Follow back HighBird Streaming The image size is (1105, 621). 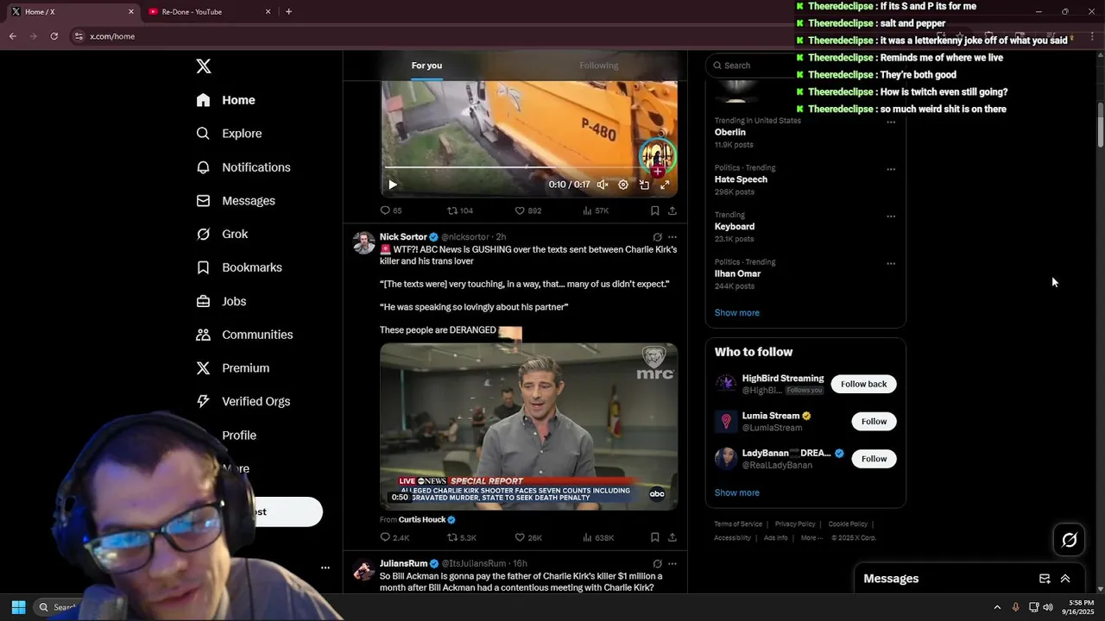coord(863,384)
